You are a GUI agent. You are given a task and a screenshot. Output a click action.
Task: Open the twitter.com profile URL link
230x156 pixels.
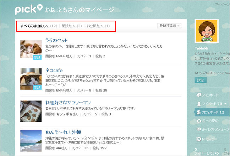click(212, 73)
